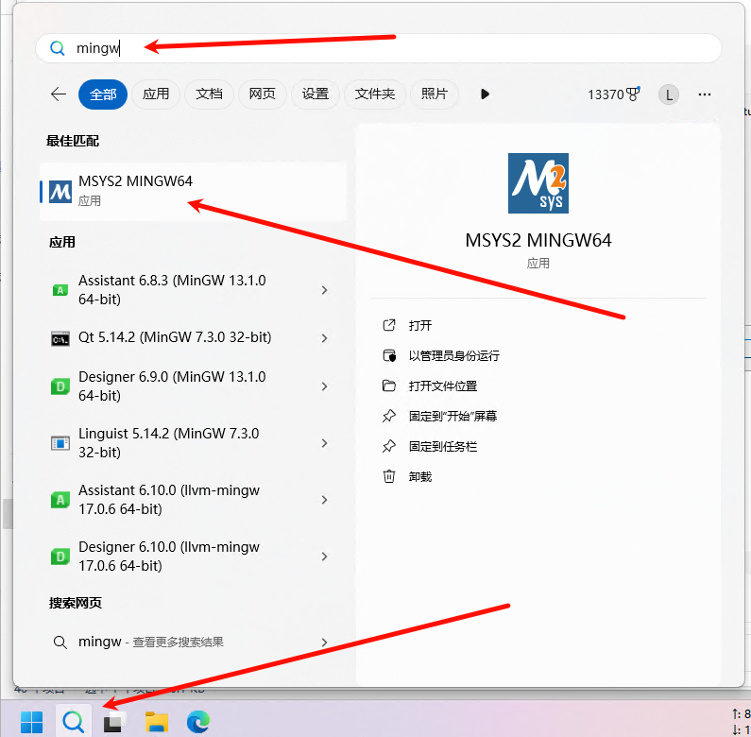Click mingw - 查看更多搜索结果 text

tap(151, 643)
